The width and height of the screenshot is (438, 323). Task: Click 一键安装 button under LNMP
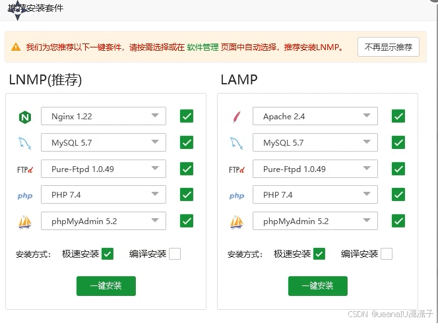pyautogui.click(x=106, y=286)
